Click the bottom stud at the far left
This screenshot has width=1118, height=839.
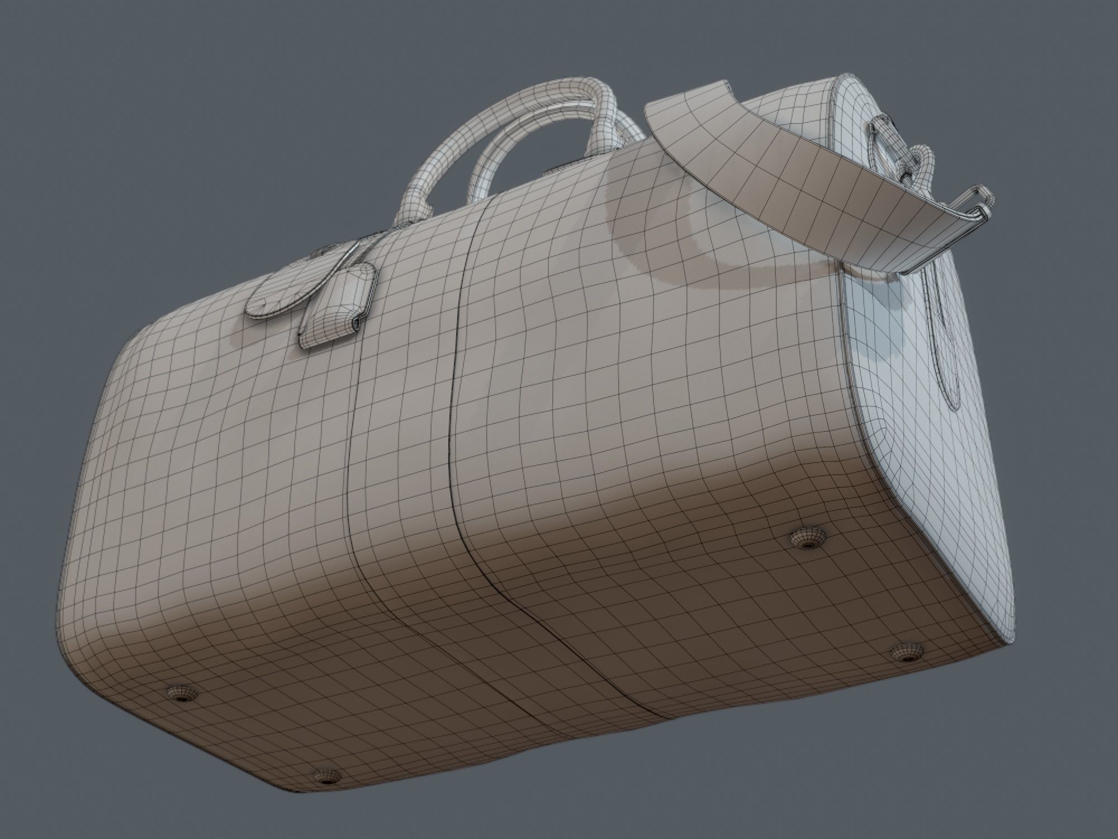pos(183,695)
